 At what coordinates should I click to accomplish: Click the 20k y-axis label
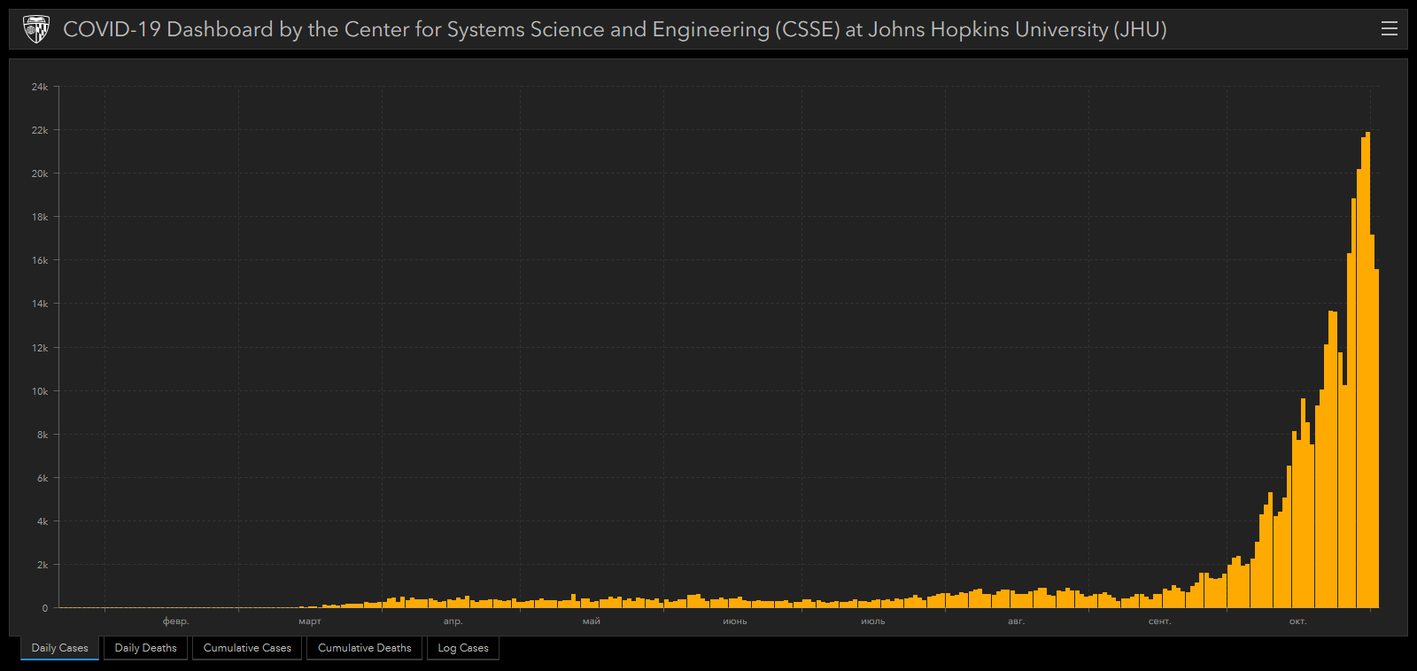pos(40,174)
